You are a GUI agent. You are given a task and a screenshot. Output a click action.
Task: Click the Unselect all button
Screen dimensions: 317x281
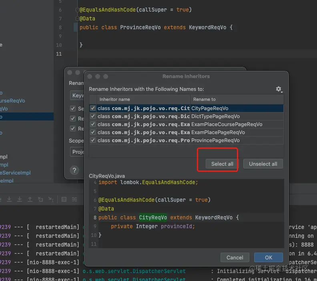click(x=263, y=164)
